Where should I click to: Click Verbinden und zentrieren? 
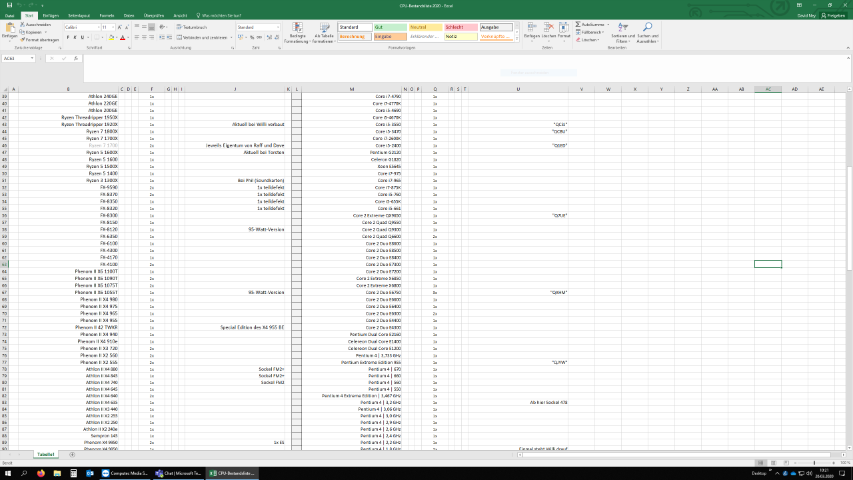point(202,37)
